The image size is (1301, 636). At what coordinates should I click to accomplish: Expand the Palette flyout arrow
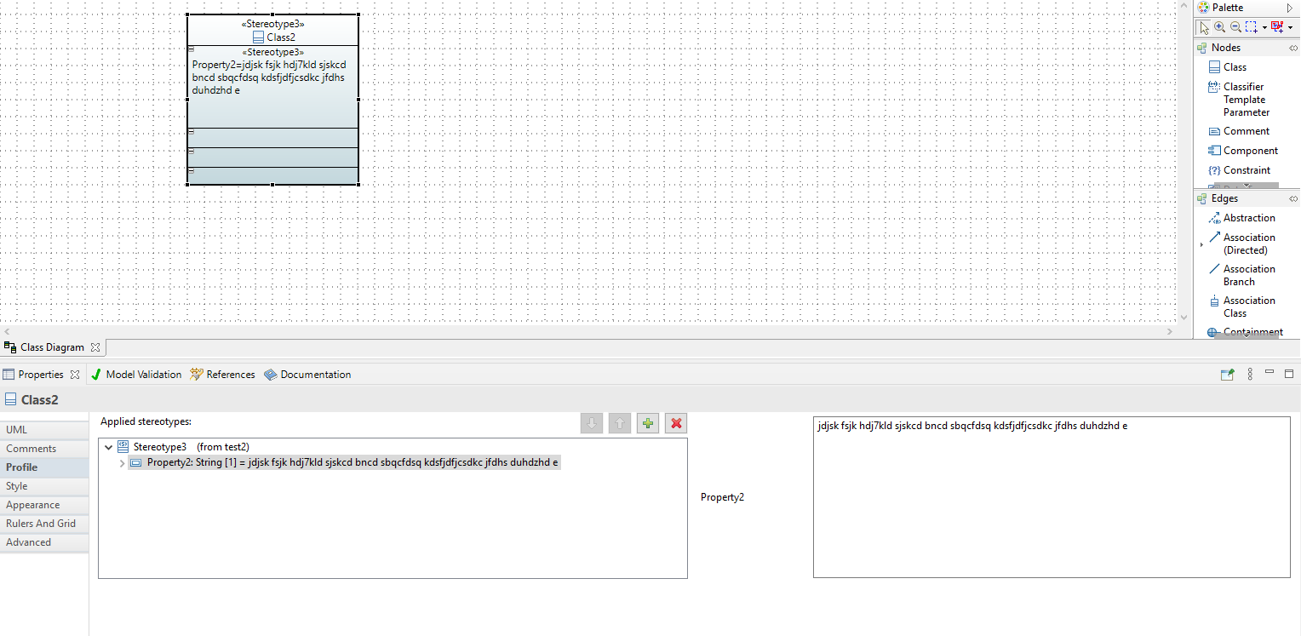[1290, 8]
